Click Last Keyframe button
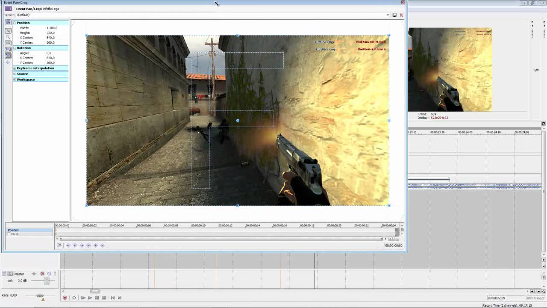 (x=88, y=245)
